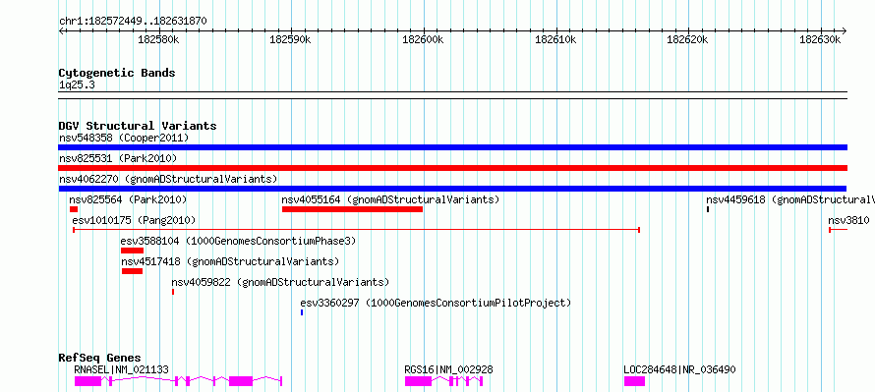Select the black nsv4459618 variant marker
The image size is (875, 392).
tap(708, 209)
